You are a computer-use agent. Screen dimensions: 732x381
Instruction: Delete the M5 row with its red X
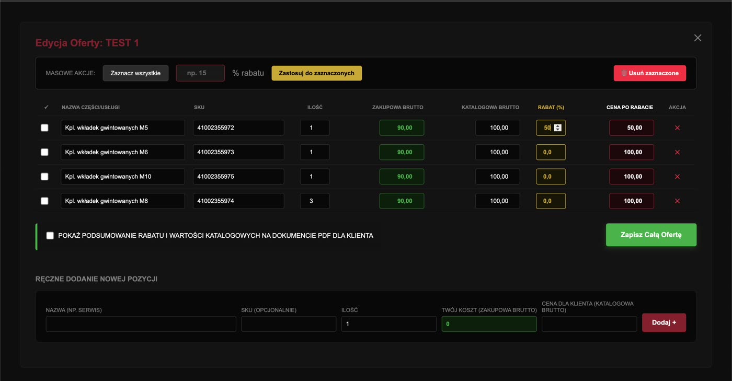677,128
